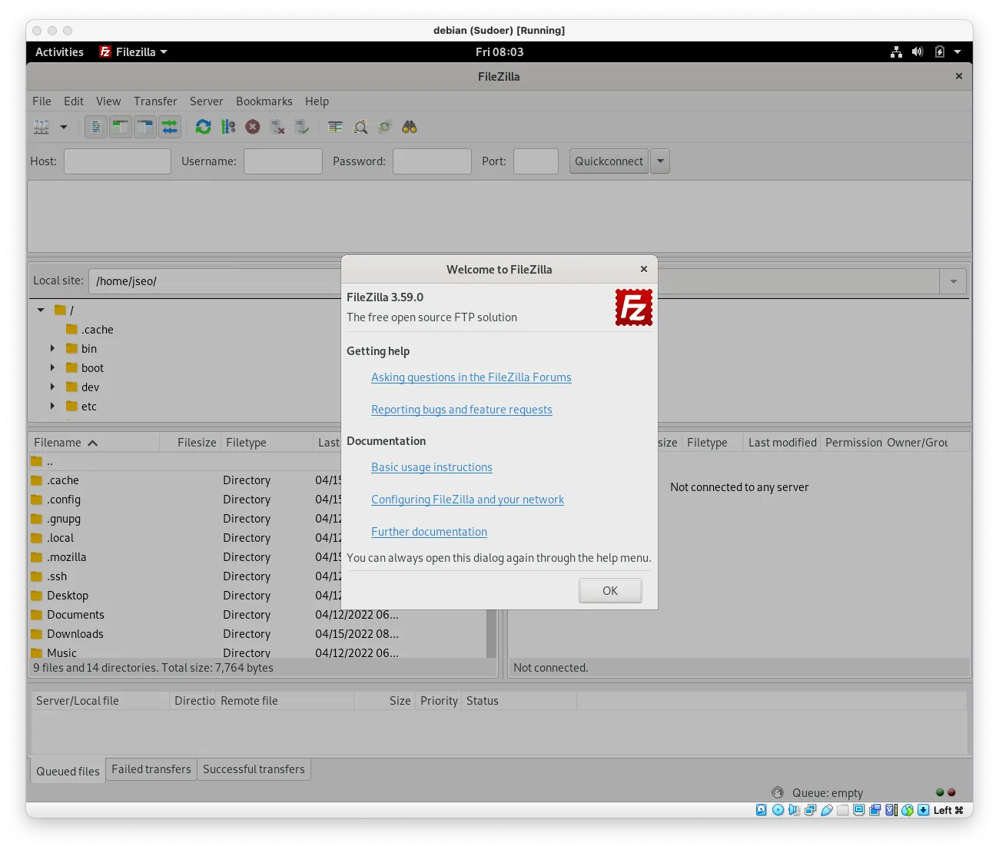This screenshot has width=999, height=850.
Task: Switch to Failed transfers tab
Action: click(151, 769)
